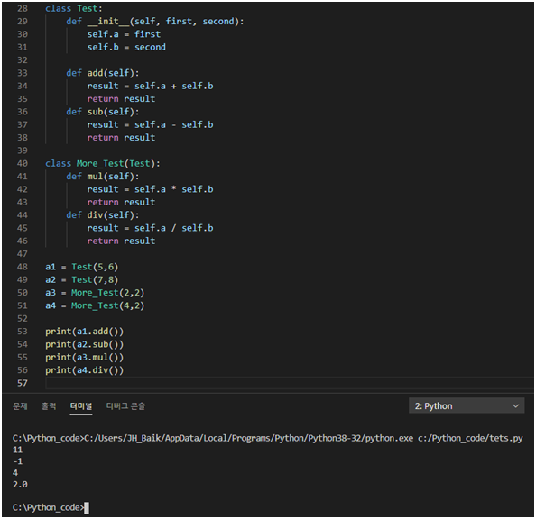Screen dimensions: 536x519
Task: Click 'def add(self):' on line 33
Action: [x=103, y=73]
